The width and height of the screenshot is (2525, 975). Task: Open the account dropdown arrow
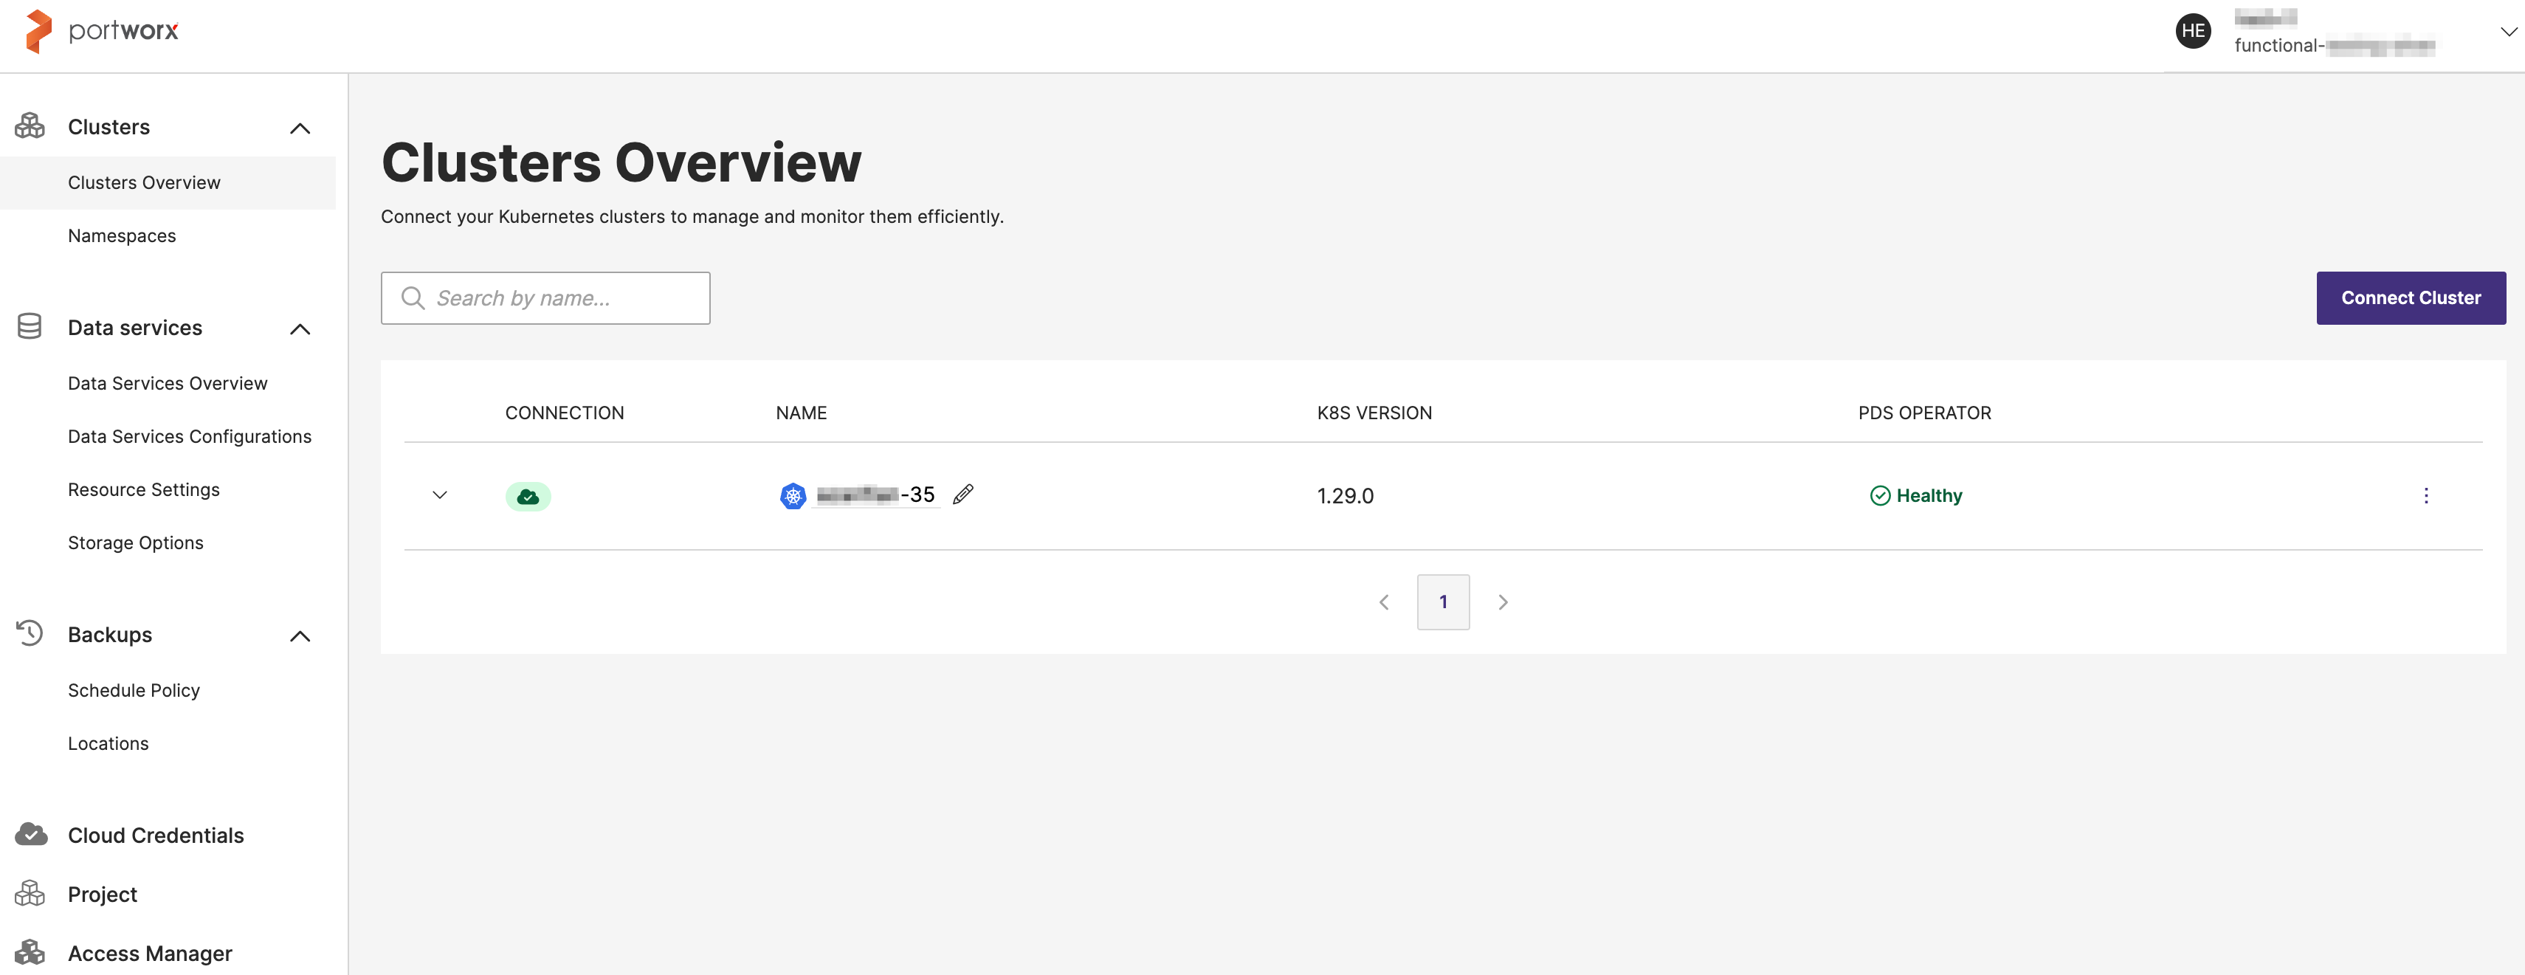click(x=2507, y=32)
